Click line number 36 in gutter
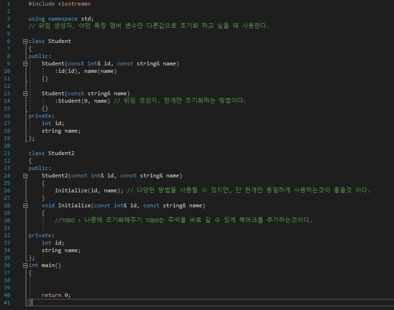394x310 pixels. click(x=7, y=265)
